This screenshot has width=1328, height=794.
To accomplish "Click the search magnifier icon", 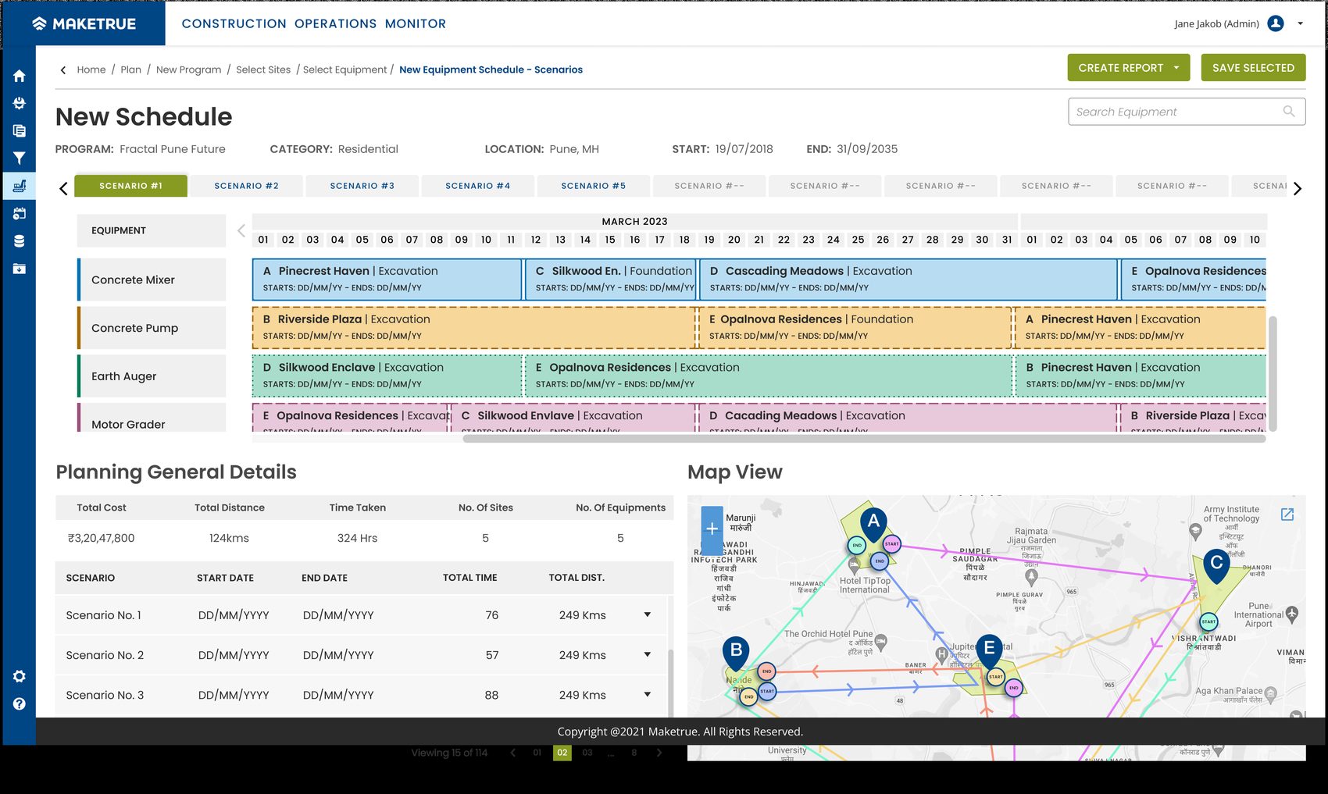I will click(1289, 112).
